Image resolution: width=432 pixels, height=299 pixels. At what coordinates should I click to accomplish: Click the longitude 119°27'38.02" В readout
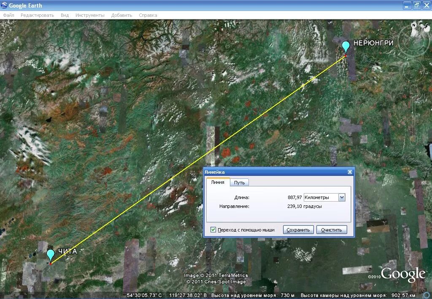coord(188,296)
